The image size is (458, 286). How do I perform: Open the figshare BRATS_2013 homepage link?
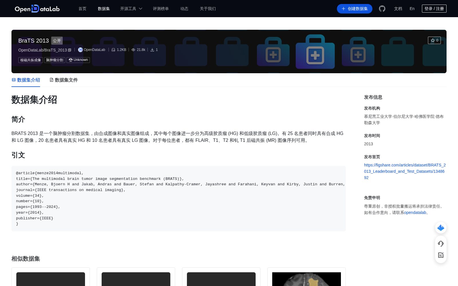[x=405, y=171]
